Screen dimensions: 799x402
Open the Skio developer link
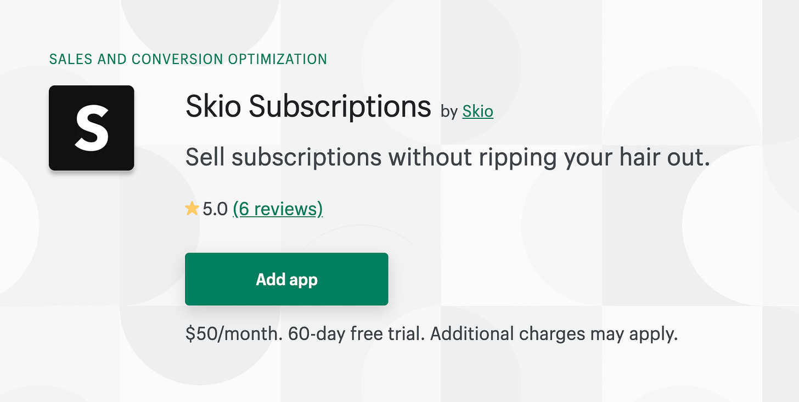click(478, 111)
